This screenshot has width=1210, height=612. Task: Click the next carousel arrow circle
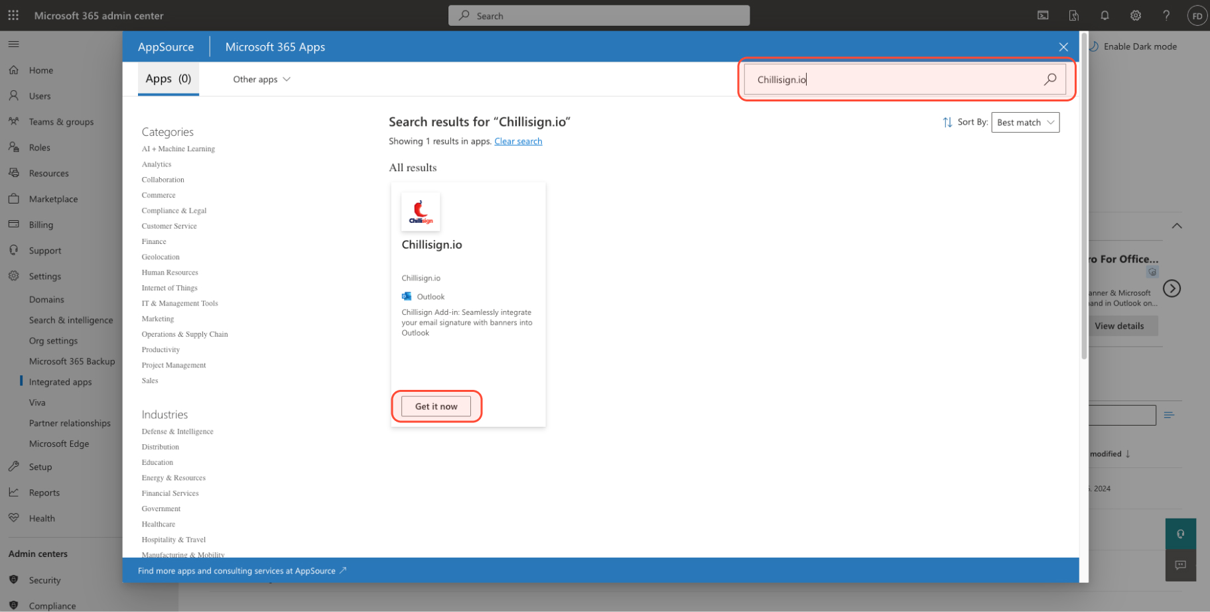click(1172, 288)
